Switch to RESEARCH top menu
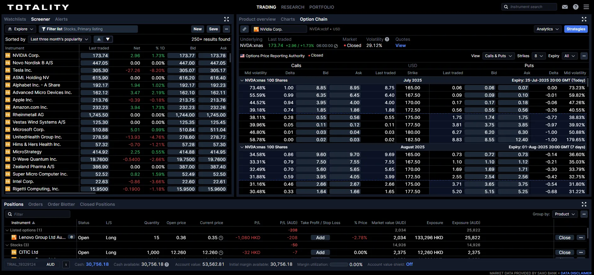This screenshot has height=275, width=594. coord(293,7)
